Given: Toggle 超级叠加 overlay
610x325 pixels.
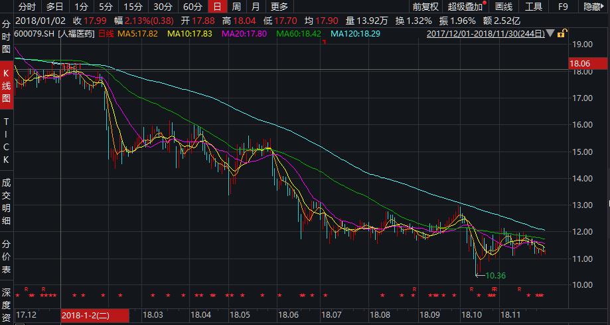Looking at the screenshot, I should pyautogui.click(x=466, y=7).
